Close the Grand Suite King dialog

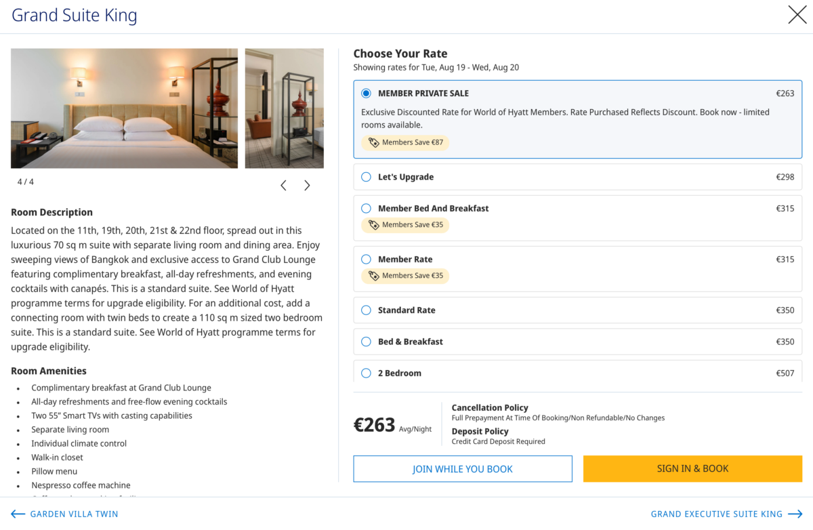(797, 15)
